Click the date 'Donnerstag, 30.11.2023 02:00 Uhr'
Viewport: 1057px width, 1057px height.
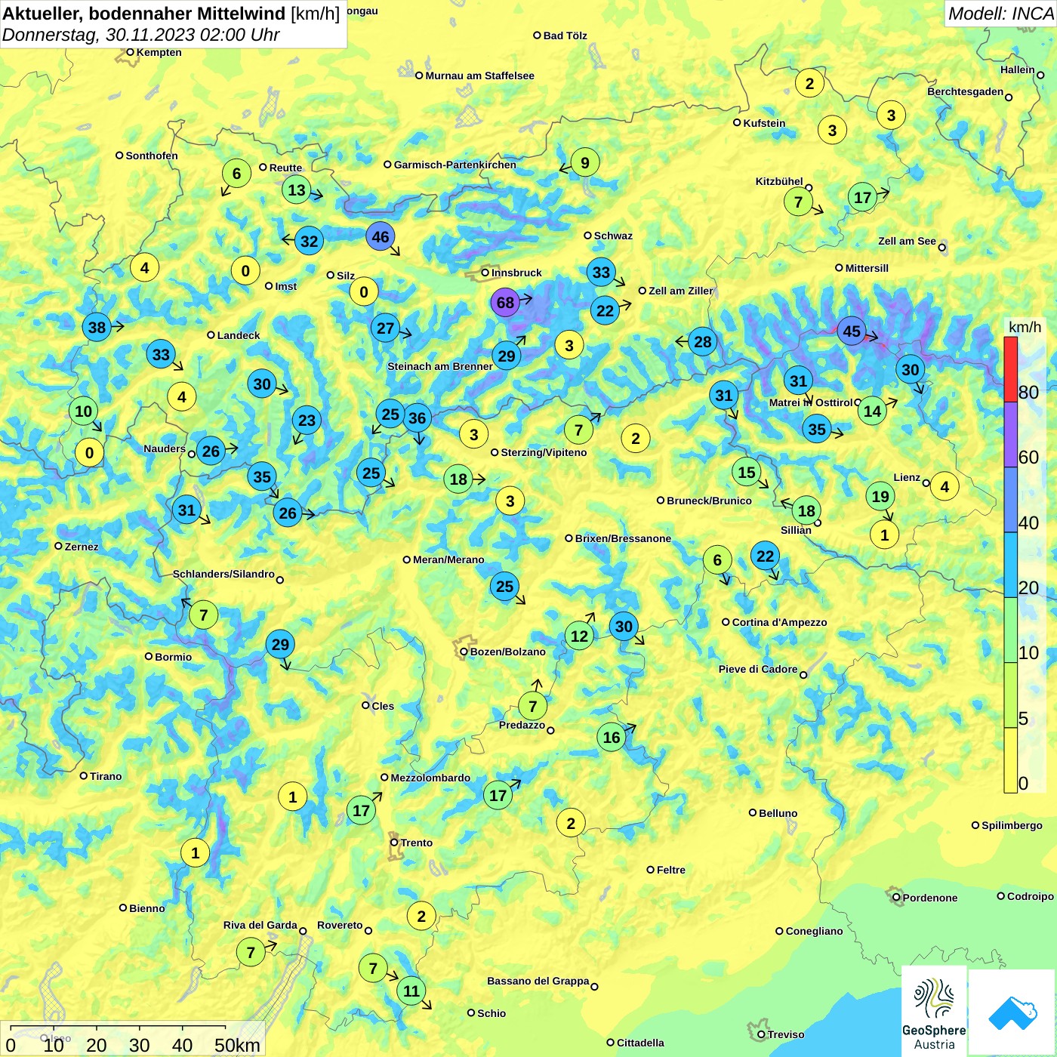(140, 35)
